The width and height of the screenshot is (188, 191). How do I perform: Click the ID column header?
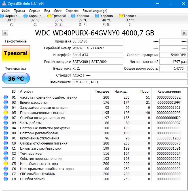14,92
